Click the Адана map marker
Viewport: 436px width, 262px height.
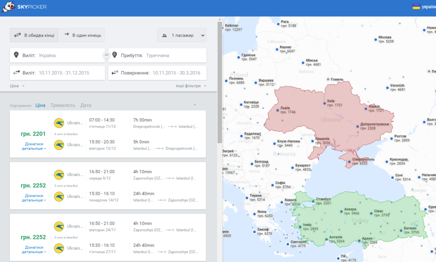(x=359, y=241)
